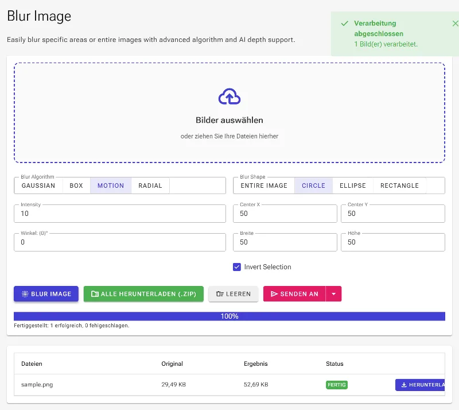Click the '1 Bild(er) verarbeitet.' message

pyautogui.click(x=386, y=44)
